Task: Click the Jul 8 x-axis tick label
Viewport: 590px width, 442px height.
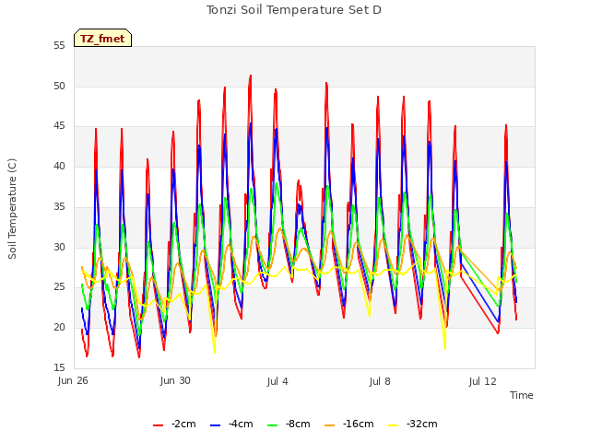Action: 380,381
